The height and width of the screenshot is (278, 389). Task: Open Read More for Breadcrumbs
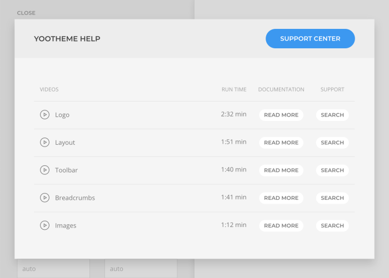click(x=281, y=198)
